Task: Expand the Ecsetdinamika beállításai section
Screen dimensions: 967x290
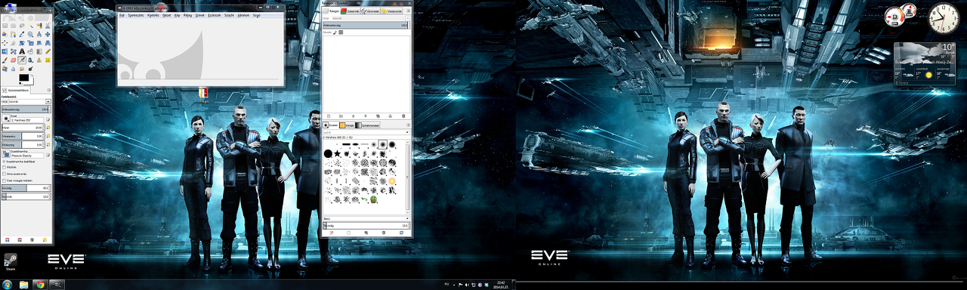Action: click(x=18, y=161)
